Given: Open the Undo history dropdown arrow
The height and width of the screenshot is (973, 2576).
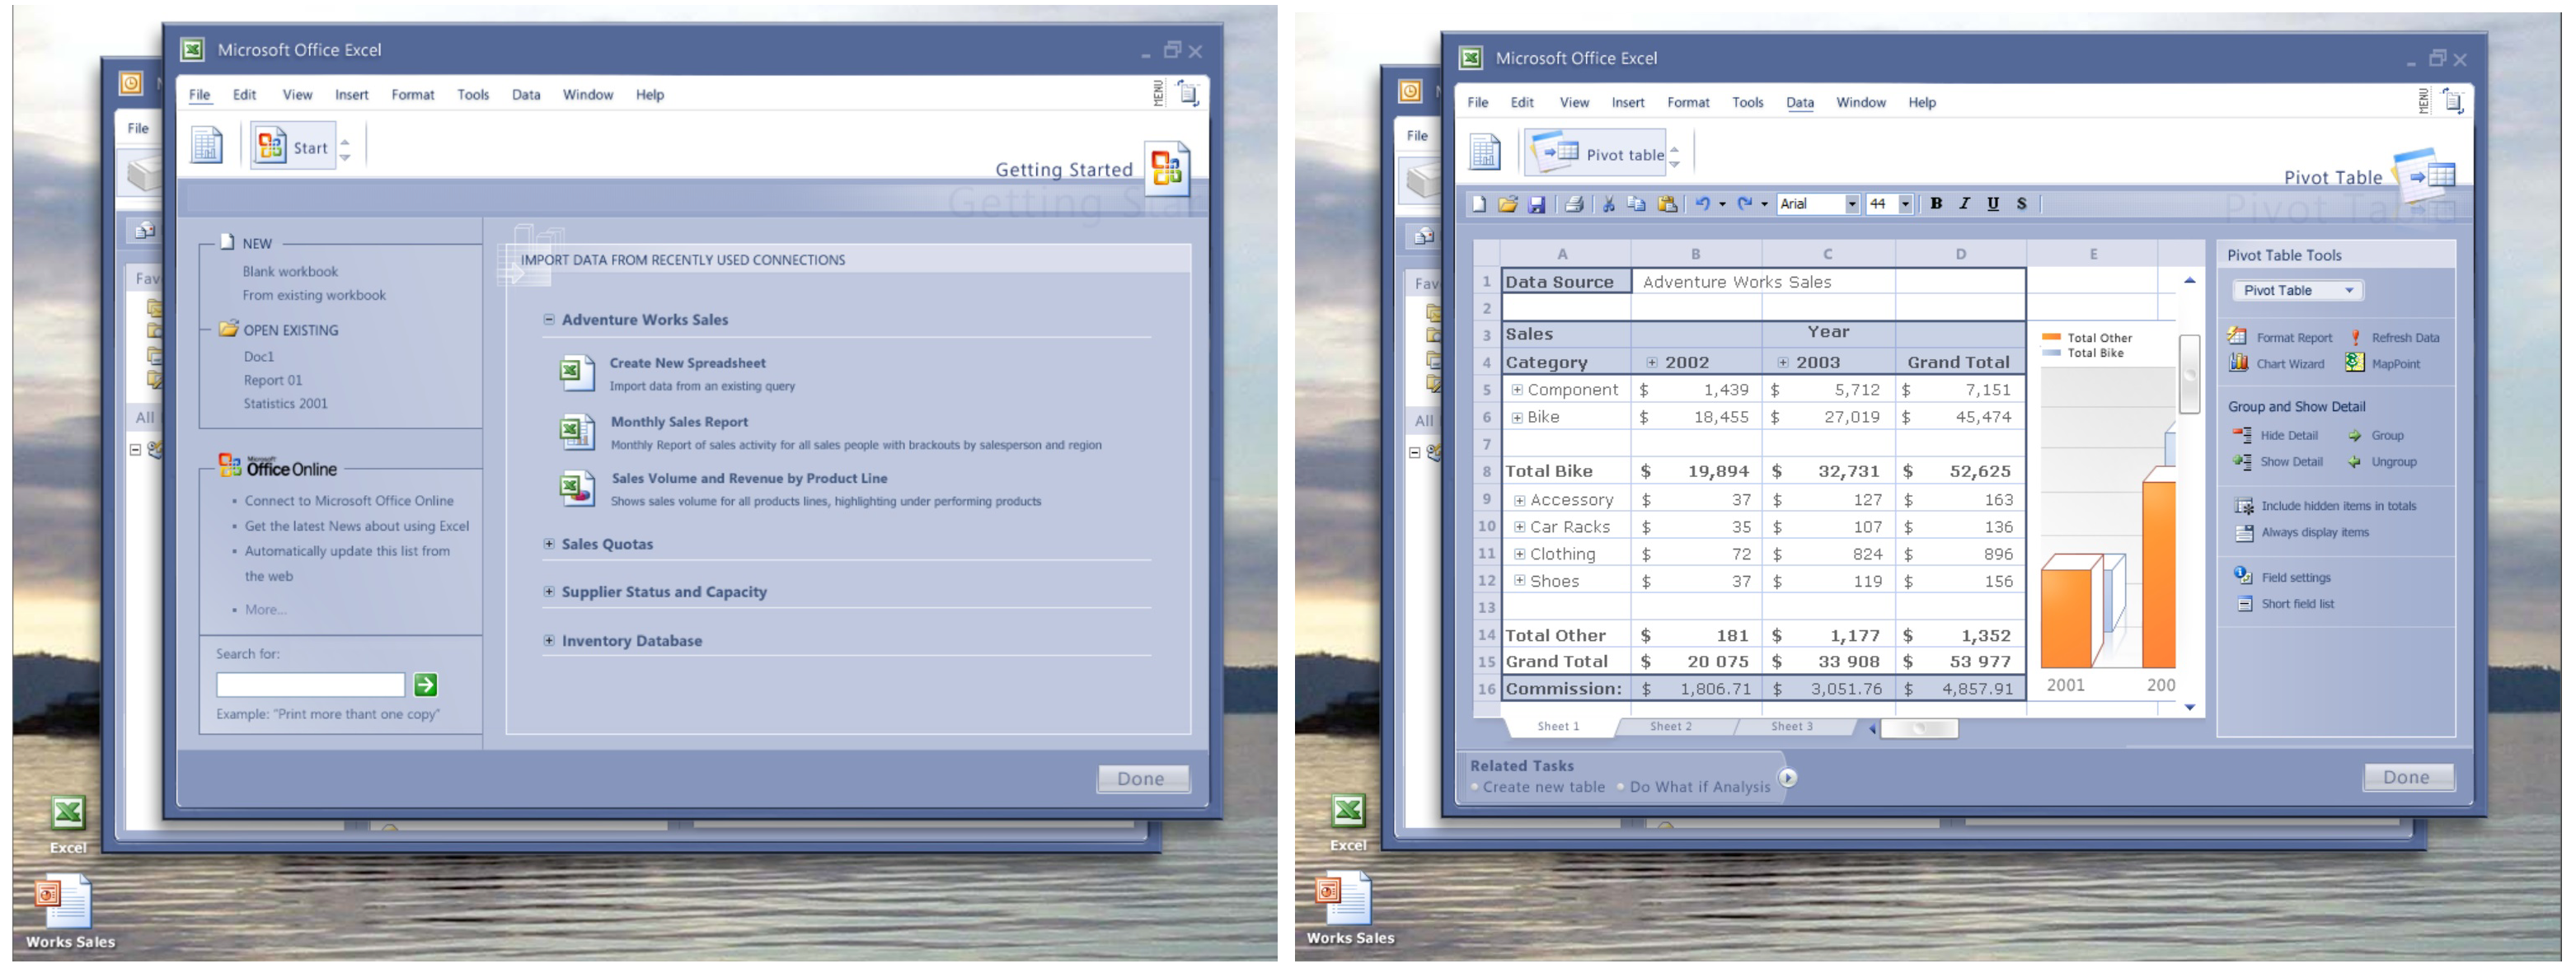Looking at the screenshot, I should pyautogui.click(x=1722, y=203).
